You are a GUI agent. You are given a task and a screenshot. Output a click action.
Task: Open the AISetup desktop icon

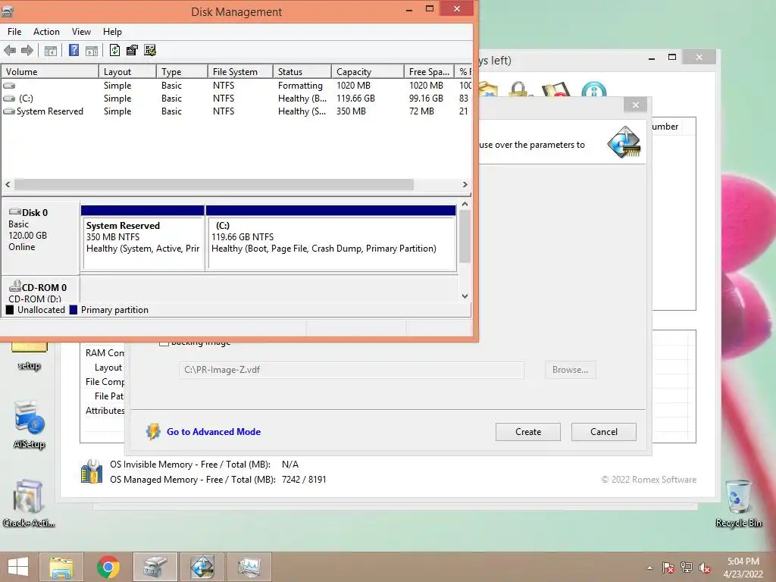[x=30, y=424]
